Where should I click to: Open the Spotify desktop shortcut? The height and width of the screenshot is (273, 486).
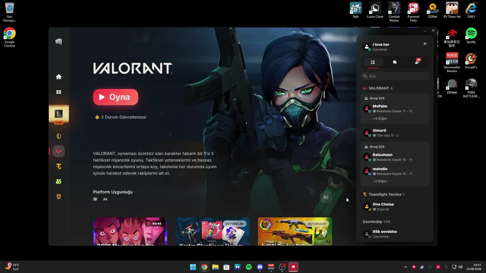point(471,36)
